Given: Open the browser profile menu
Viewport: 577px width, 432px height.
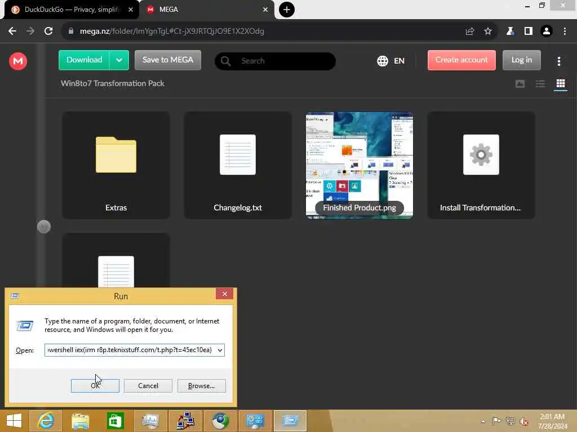Looking at the screenshot, I should [x=547, y=31].
